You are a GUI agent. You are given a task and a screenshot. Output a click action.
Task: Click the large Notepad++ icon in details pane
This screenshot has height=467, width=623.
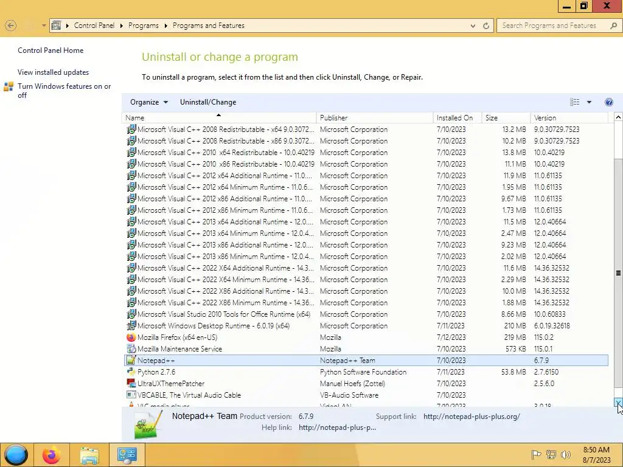point(148,424)
